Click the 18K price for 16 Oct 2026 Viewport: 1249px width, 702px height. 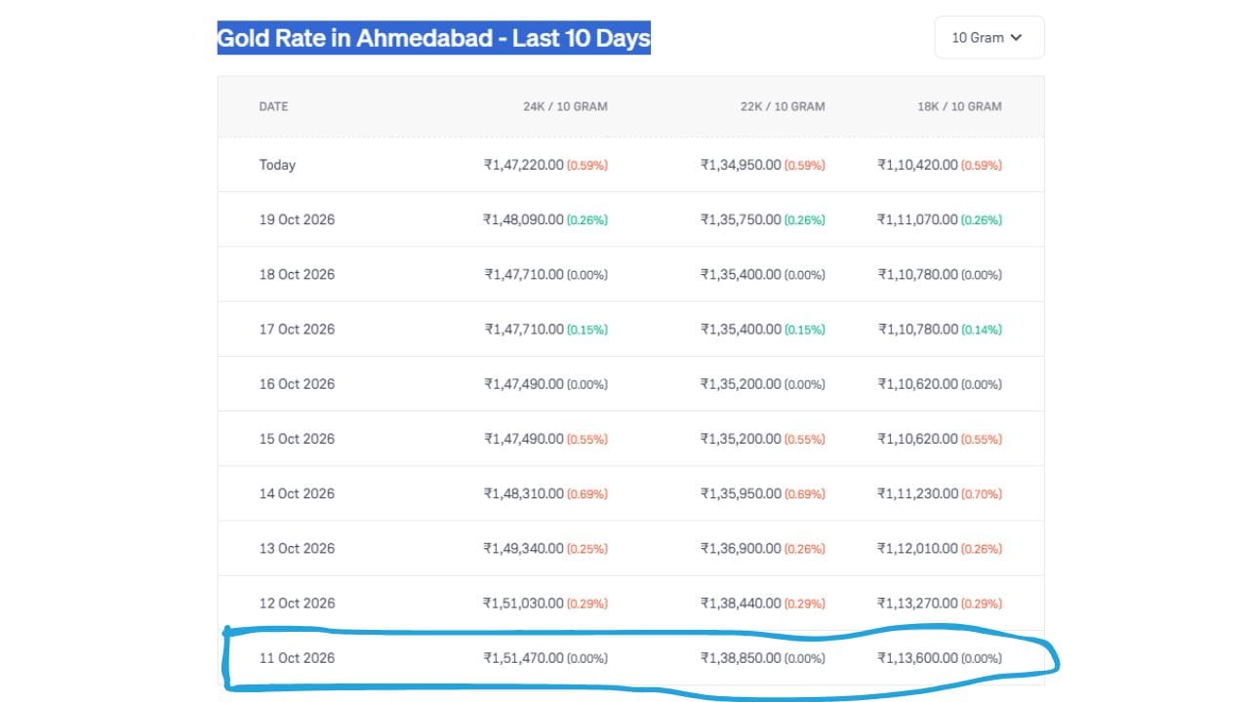coord(917,383)
